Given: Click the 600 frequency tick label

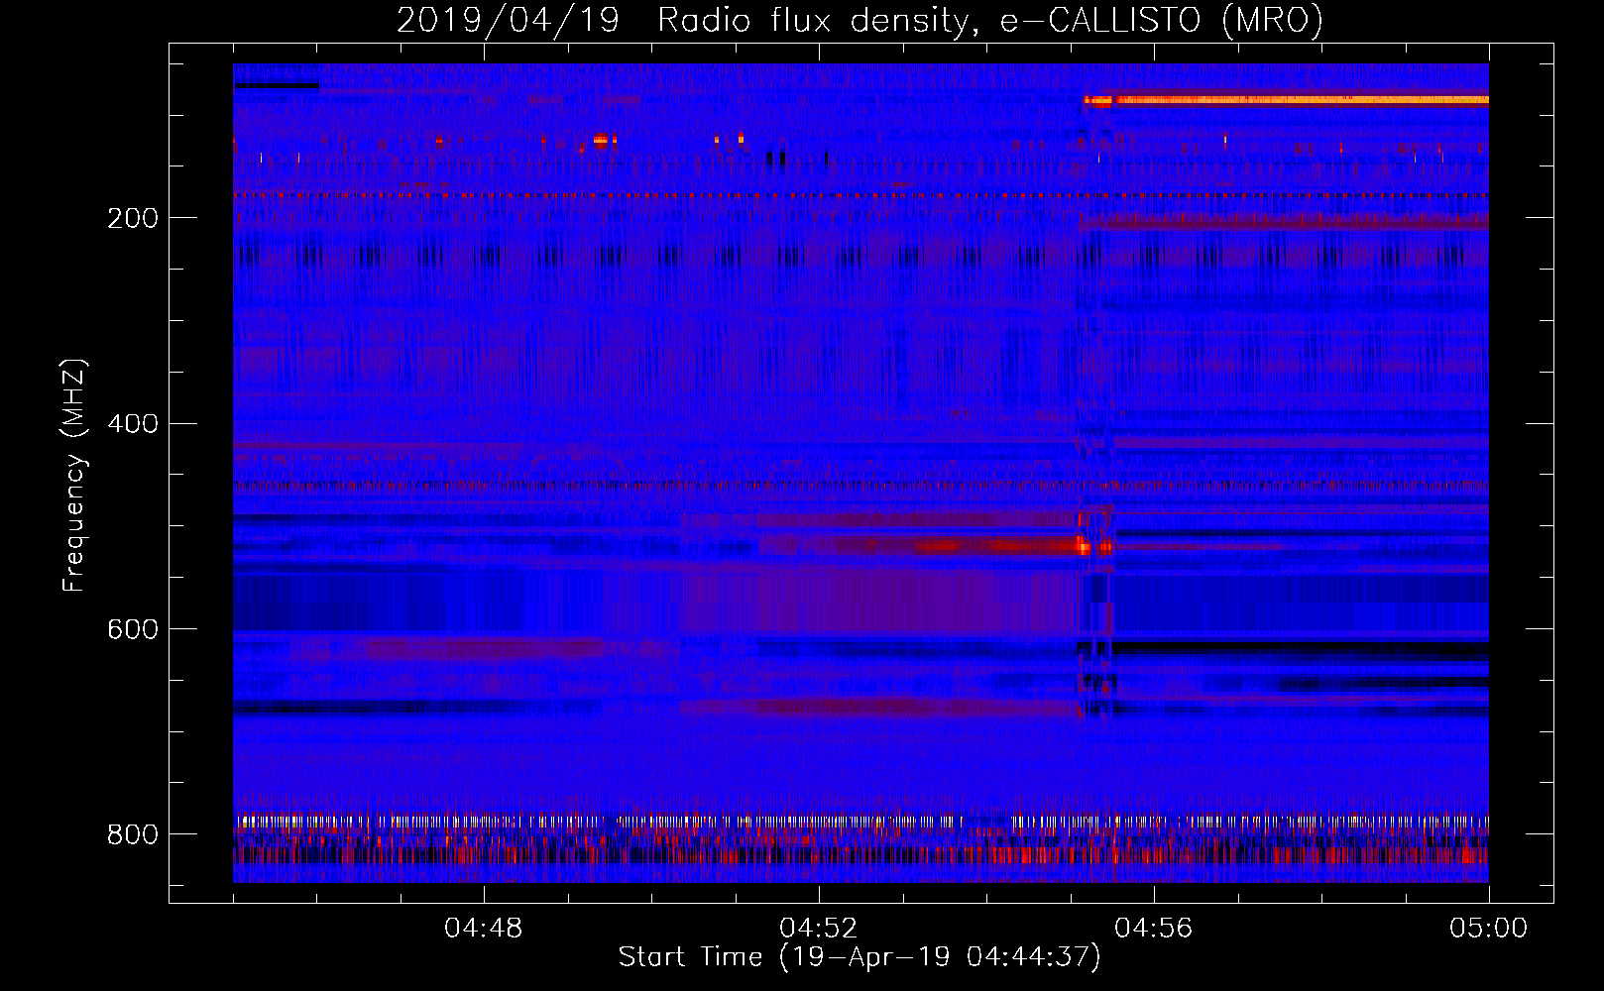Looking at the screenshot, I should [133, 630].
